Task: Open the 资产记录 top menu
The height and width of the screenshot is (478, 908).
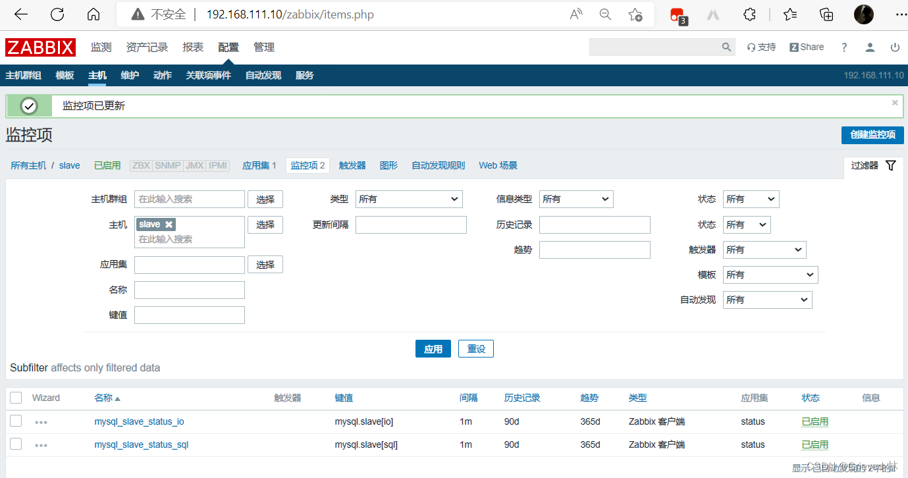Action: point(147,47)
